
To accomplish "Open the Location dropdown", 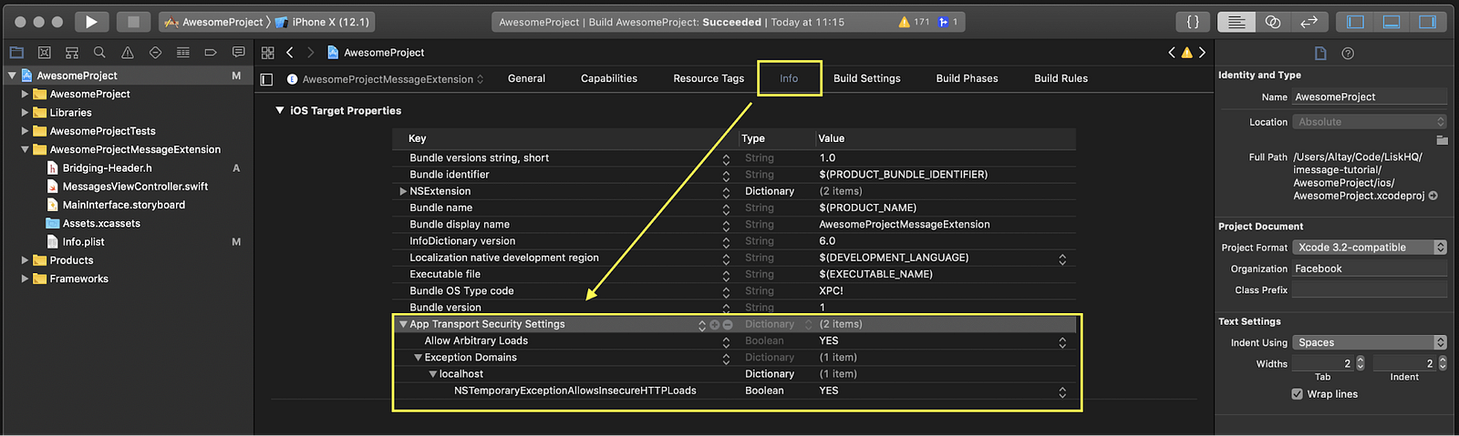I will pos(1370,122).
